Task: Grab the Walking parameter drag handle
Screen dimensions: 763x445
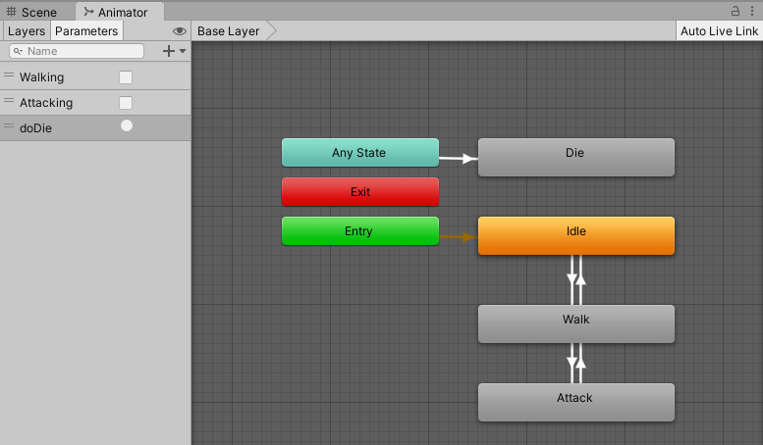Action: [9, 74]
